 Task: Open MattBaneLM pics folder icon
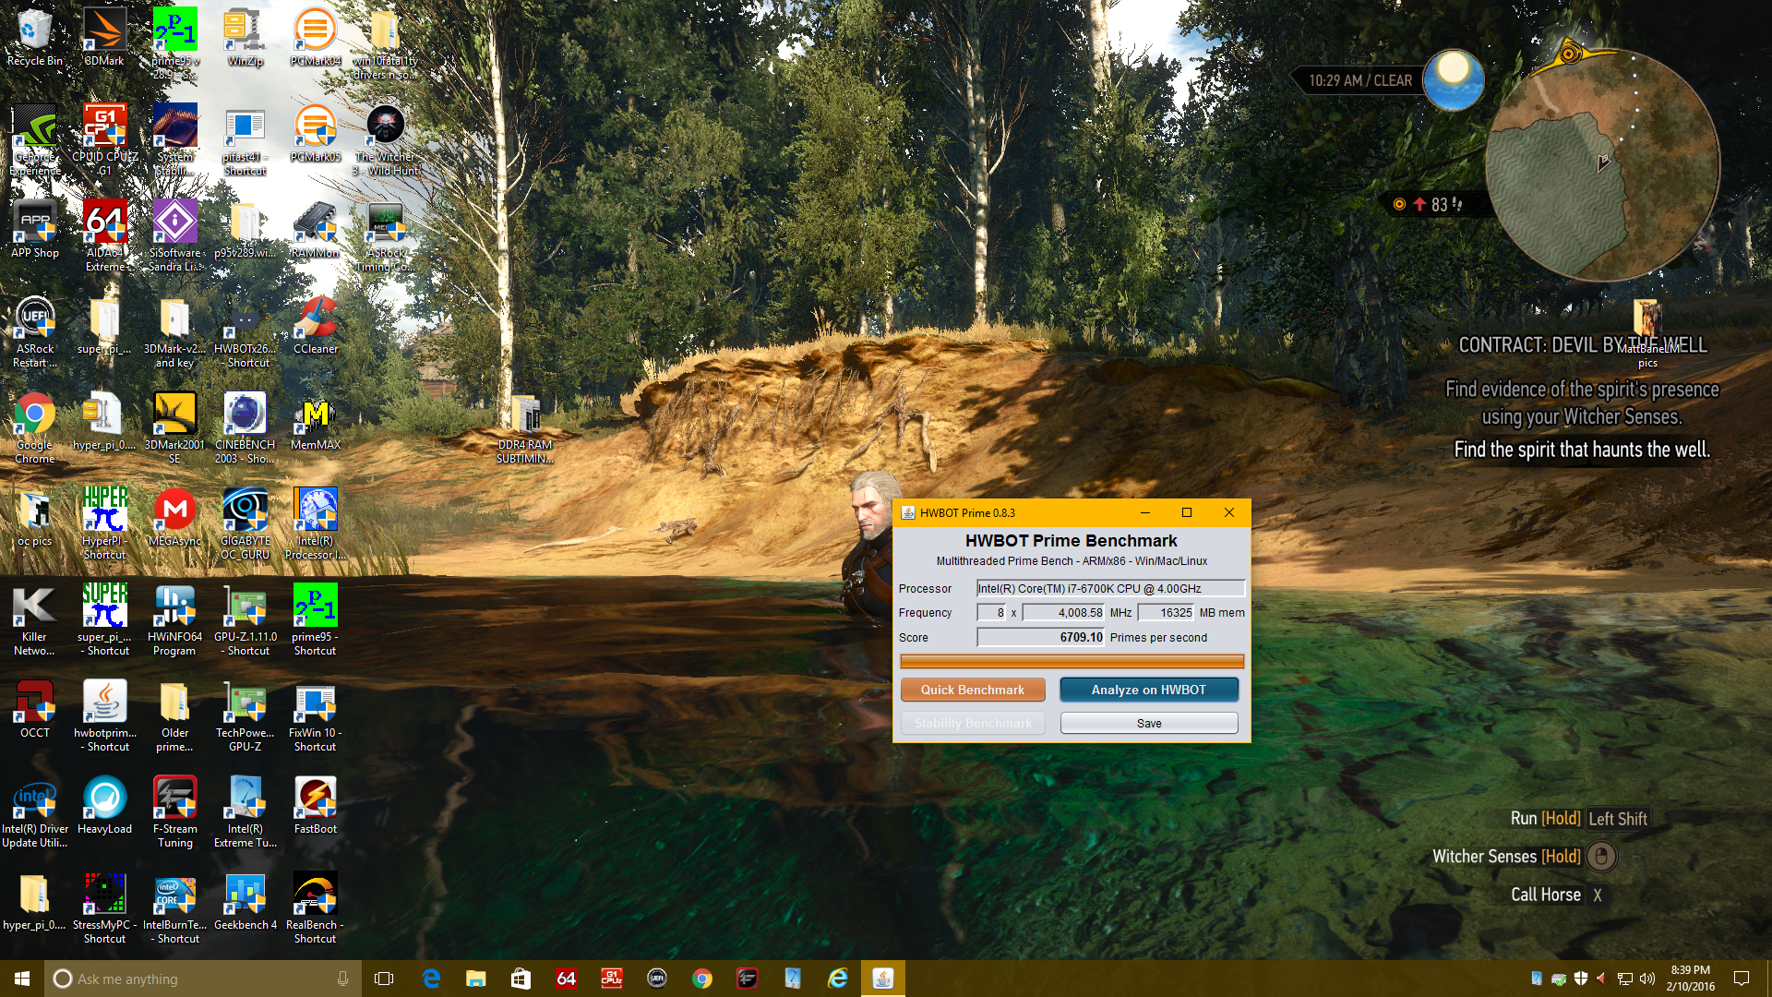click(1647, 332)
